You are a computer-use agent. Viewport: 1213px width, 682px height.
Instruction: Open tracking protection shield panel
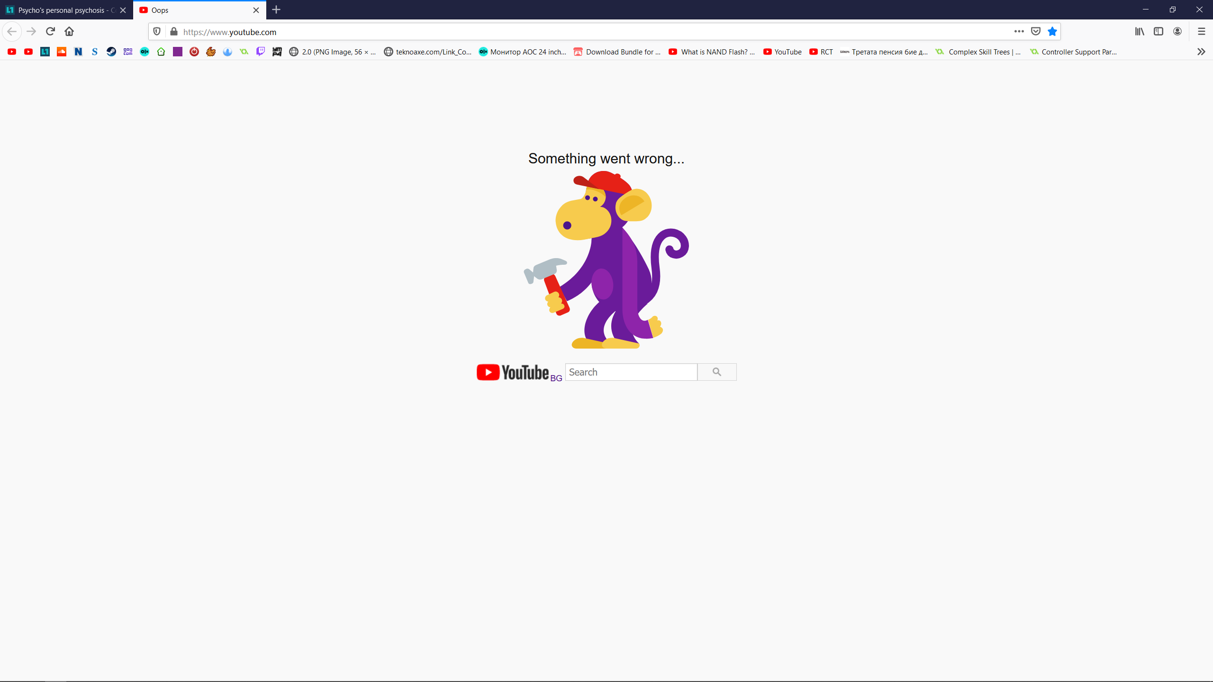point(157,32)
